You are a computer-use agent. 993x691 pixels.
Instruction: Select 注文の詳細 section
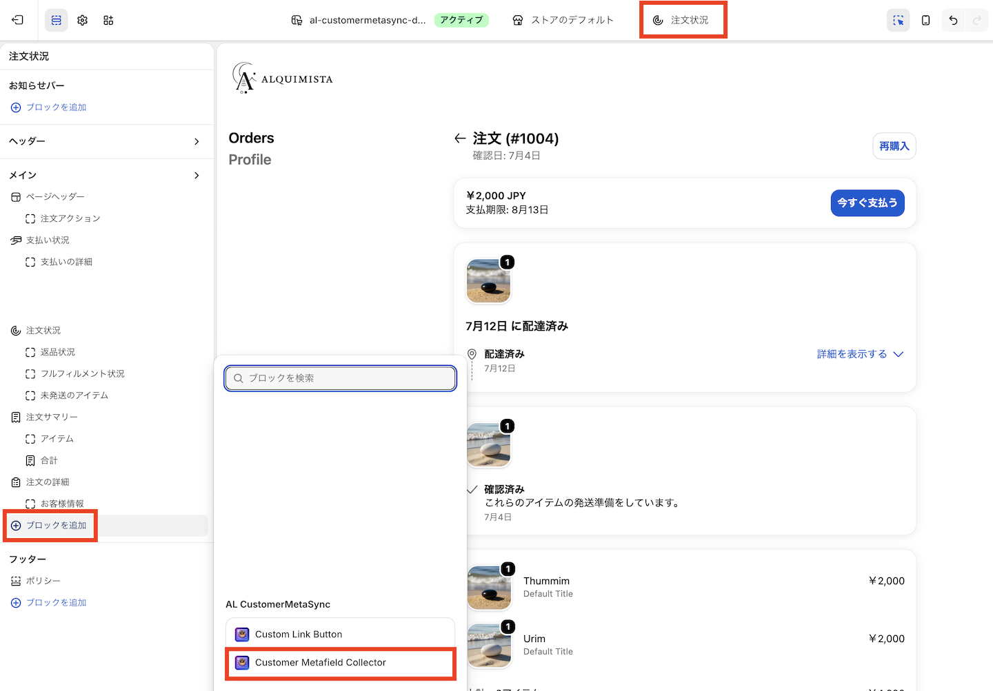coord(48,482)
